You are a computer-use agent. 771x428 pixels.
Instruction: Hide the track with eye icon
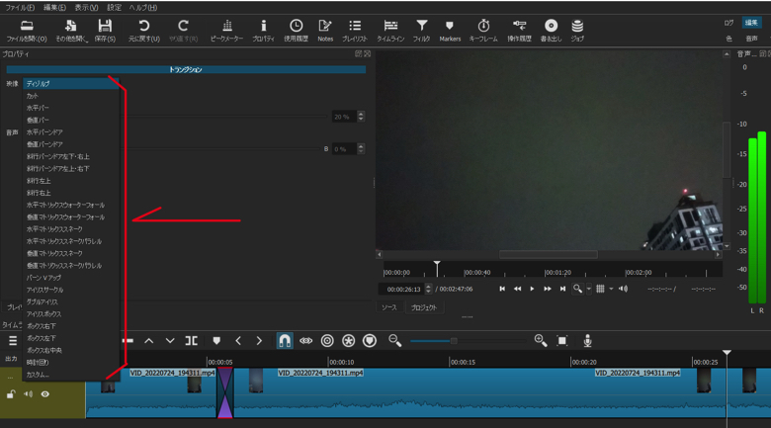click(44, 394)
